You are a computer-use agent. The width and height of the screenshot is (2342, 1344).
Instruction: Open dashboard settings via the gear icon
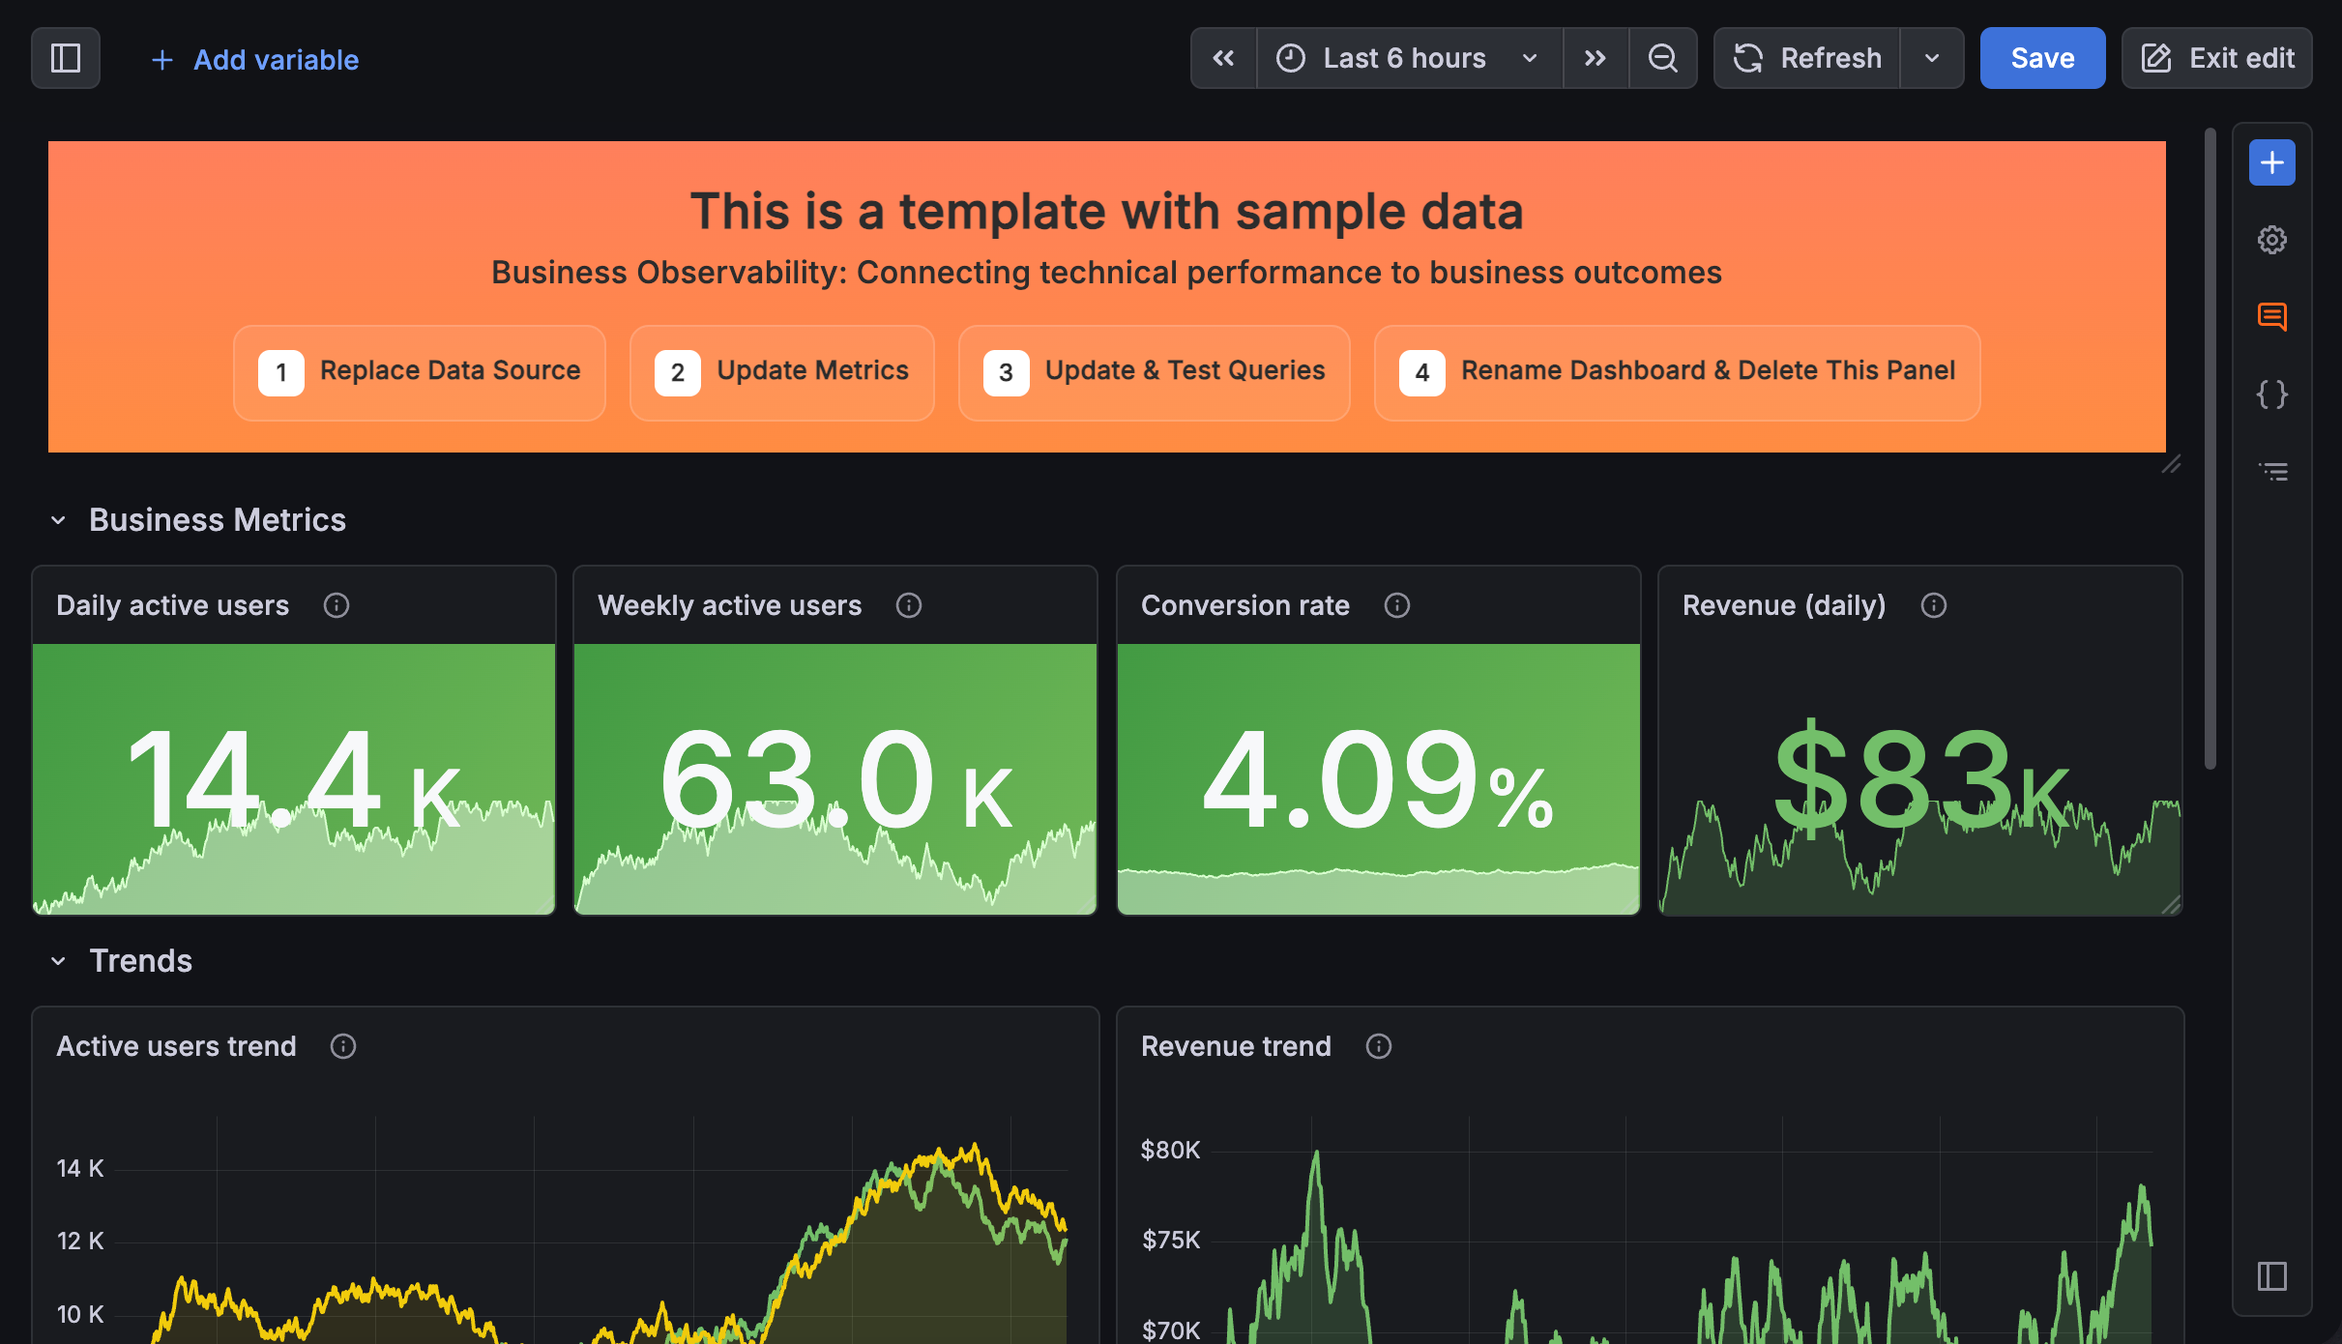[2271, 239]
